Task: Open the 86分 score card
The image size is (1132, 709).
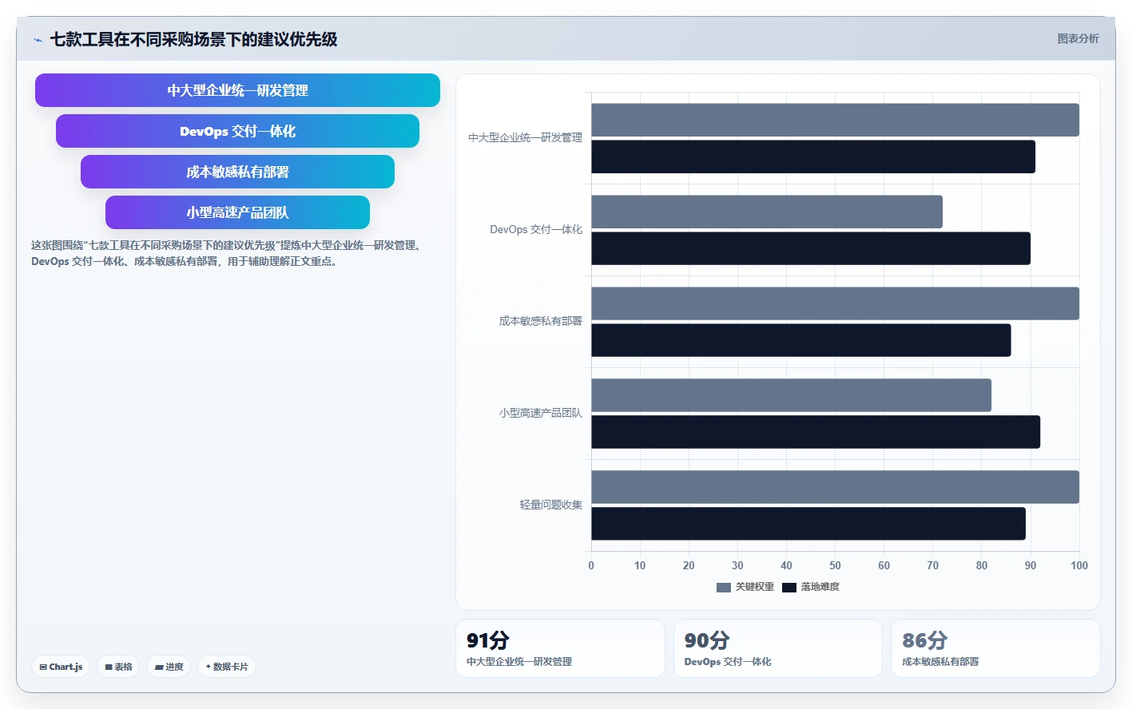Action: (x=995, y=648)
